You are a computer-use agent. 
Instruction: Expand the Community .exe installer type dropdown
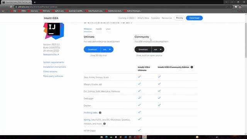tap(158, 49)
